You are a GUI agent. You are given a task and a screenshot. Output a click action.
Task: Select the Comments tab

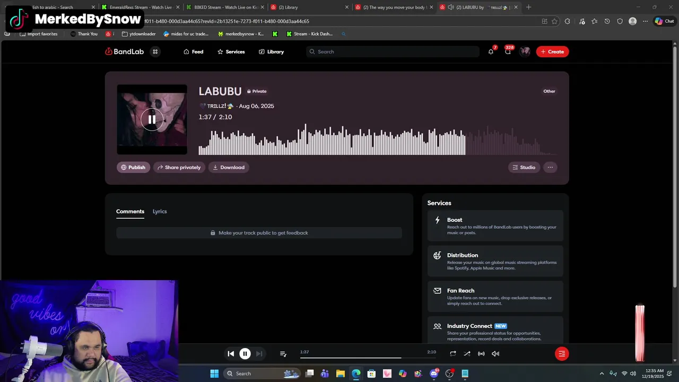[x=130, y=211]
